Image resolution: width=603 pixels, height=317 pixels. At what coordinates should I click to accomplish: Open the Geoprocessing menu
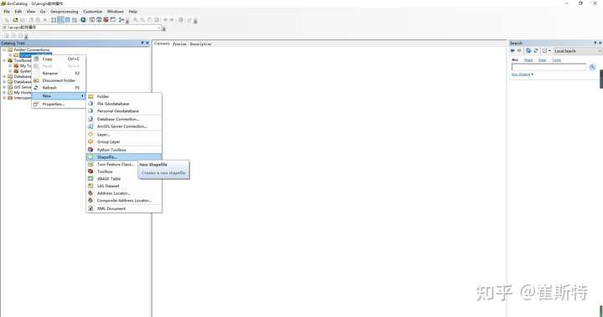point(64,12)
